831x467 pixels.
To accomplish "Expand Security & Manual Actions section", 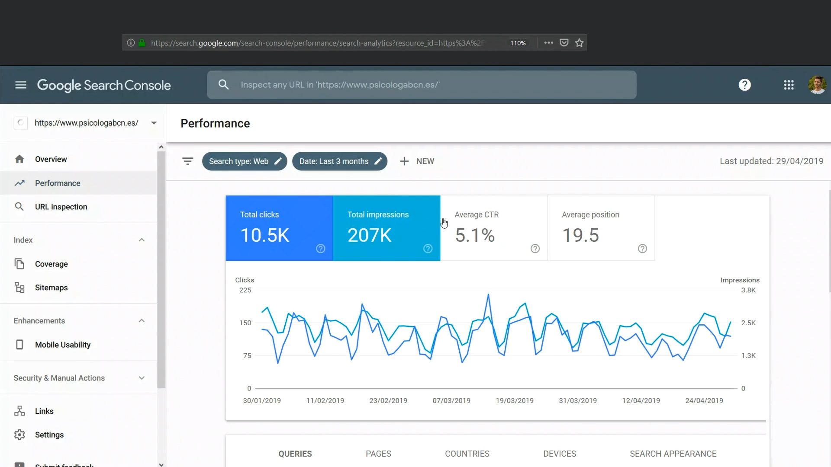I will pyautogui.click(x=142, y=378).
